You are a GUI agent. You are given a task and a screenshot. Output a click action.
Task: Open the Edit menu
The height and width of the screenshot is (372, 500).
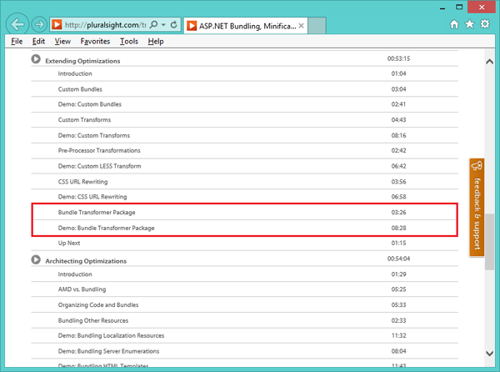pos(38,42)
